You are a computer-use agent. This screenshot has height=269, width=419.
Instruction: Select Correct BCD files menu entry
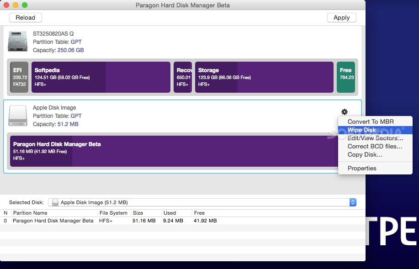(375, 147)
